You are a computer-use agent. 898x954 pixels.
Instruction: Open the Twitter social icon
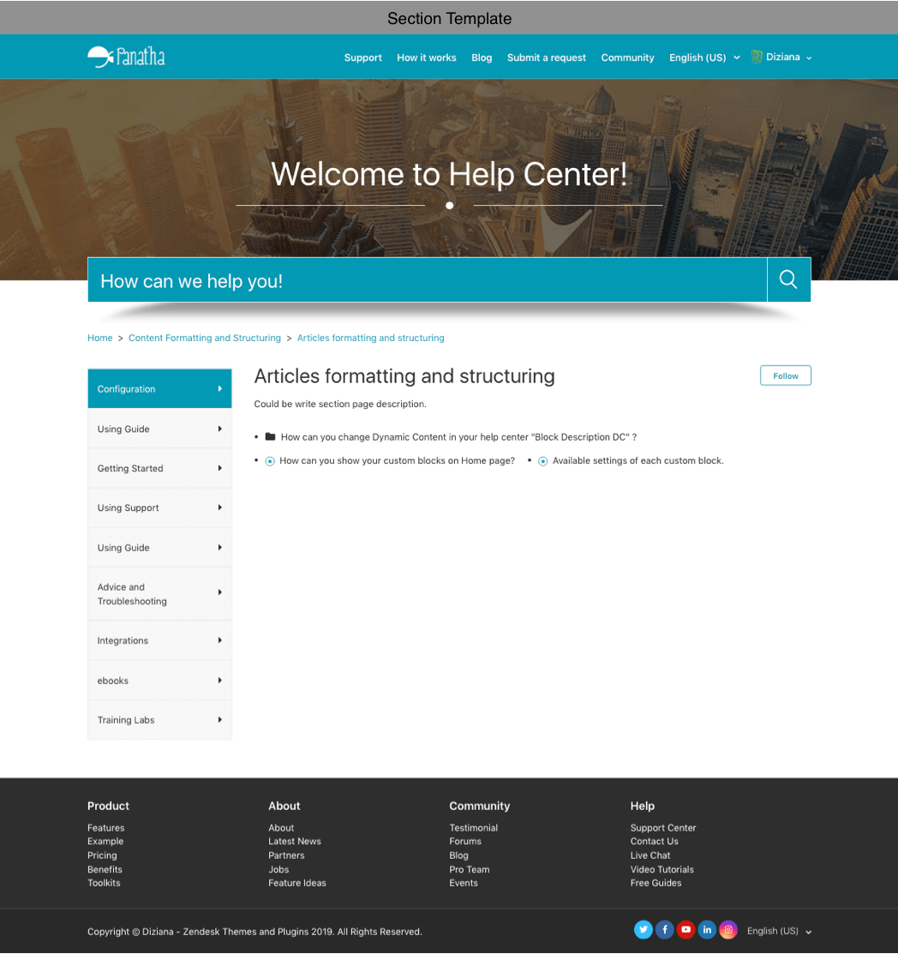[644, 930]
